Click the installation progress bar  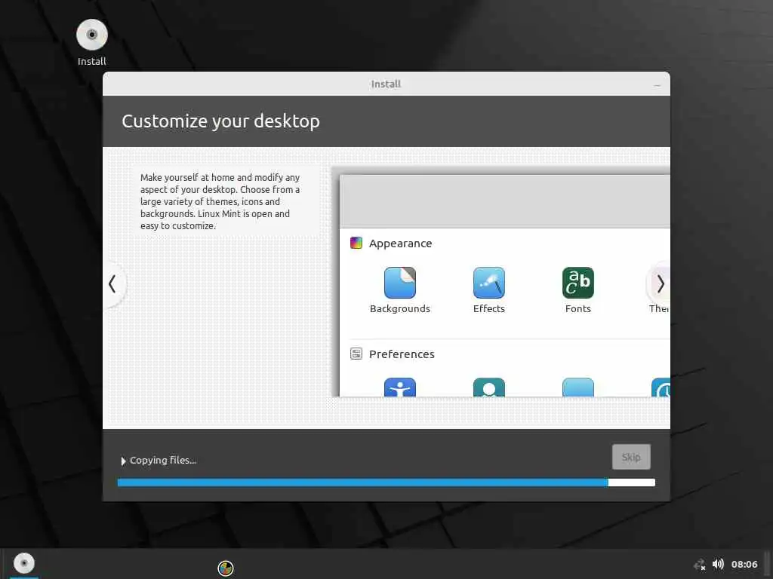coord(386,482)
